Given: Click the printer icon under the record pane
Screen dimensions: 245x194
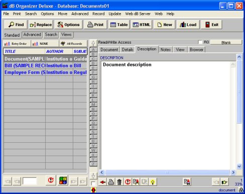Looking at the screenshot, I should [111, 182].
